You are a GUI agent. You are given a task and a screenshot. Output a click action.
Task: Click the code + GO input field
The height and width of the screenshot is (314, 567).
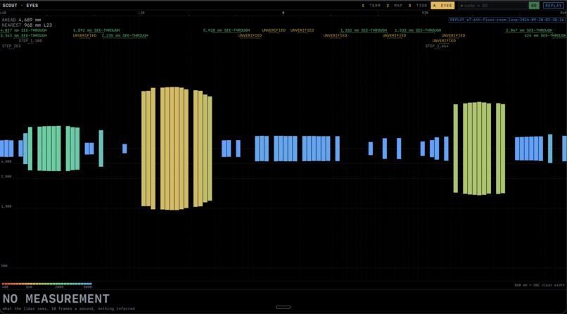(492, 6)
